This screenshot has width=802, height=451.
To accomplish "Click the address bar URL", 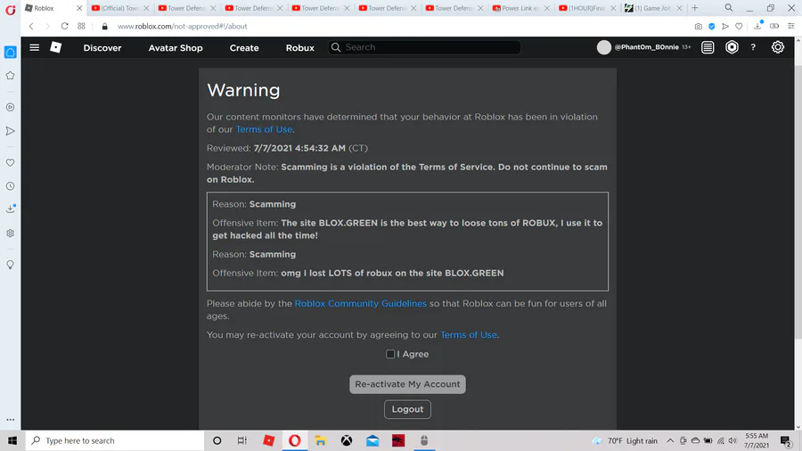I will (x=182, y=26).
